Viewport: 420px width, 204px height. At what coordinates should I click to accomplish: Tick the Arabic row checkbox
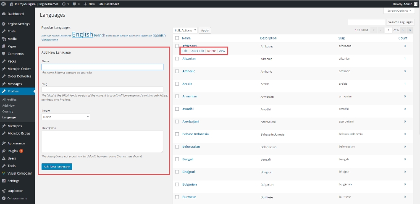click(177, 84)
